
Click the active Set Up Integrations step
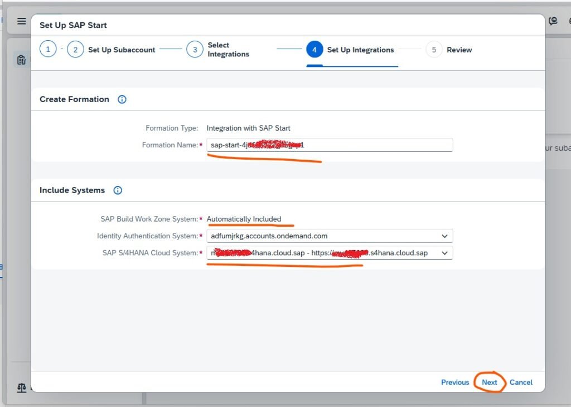point(314,50)
